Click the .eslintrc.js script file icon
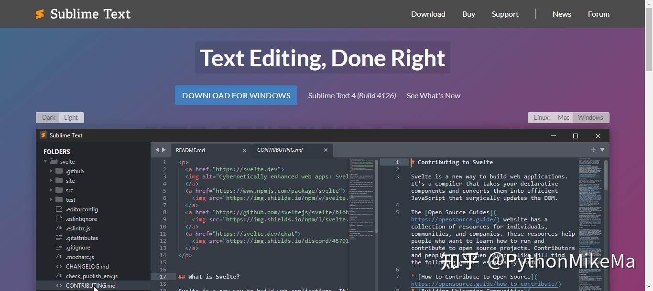Image resolution: width=653 pixels, height=291 pixels. [59, 228]
